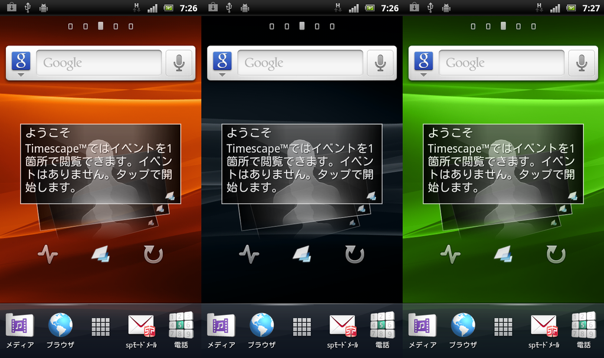604x358 pixels.
Task: Tap Timescape refresh icon on orange screen
Action: (x=153, y=254)
